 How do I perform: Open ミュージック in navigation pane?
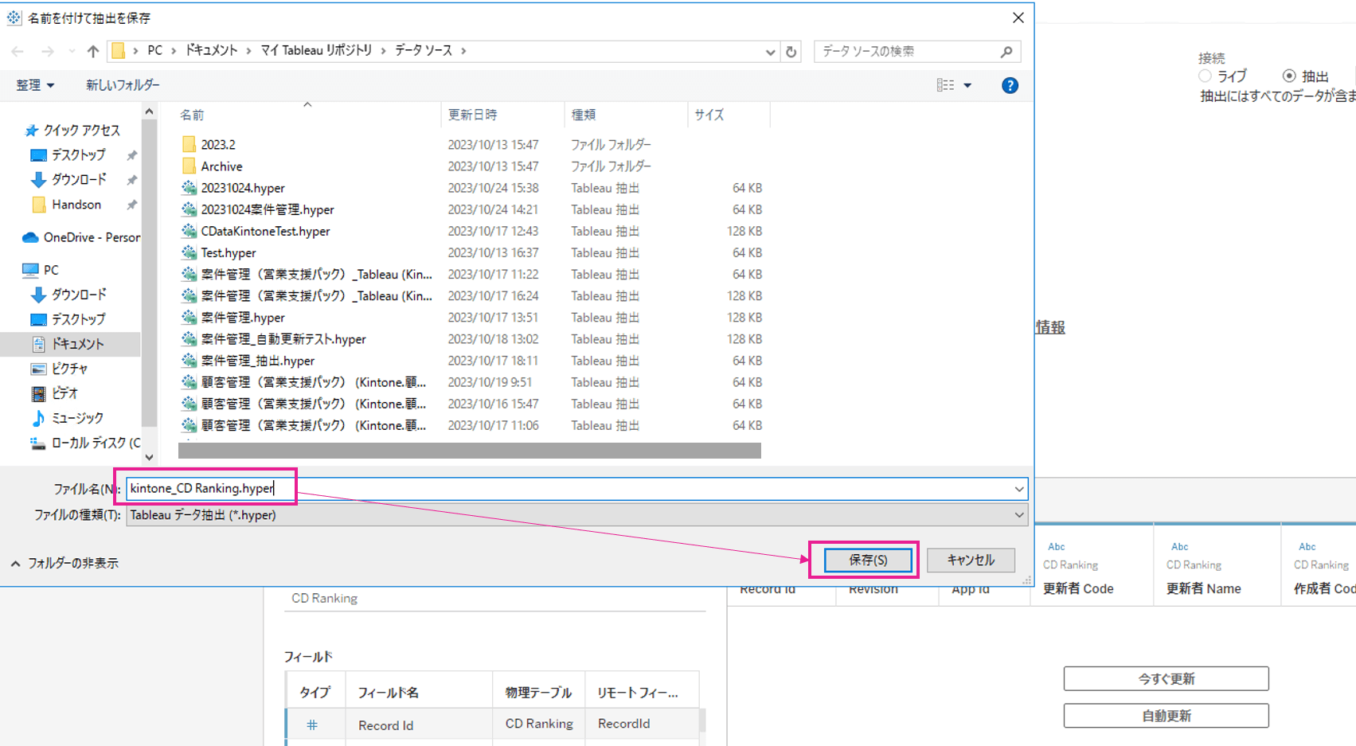(x=68, y=418)
